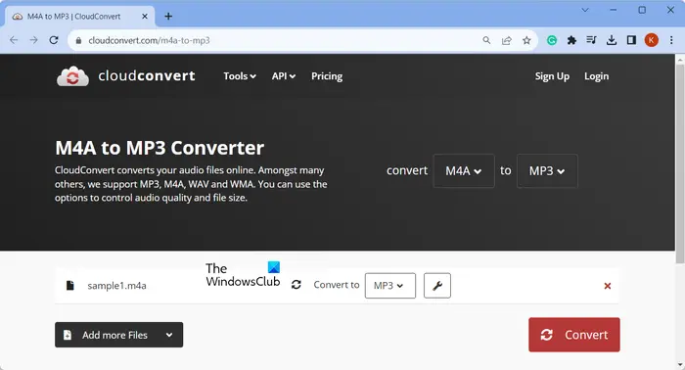Reload the page with the refresh icon

[54, 40]
